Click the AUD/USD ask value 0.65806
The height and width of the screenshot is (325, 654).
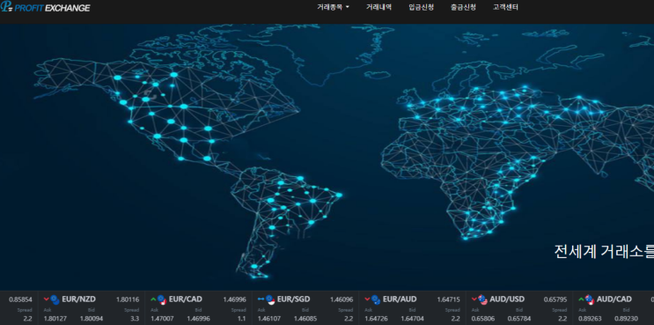point(483,319)
